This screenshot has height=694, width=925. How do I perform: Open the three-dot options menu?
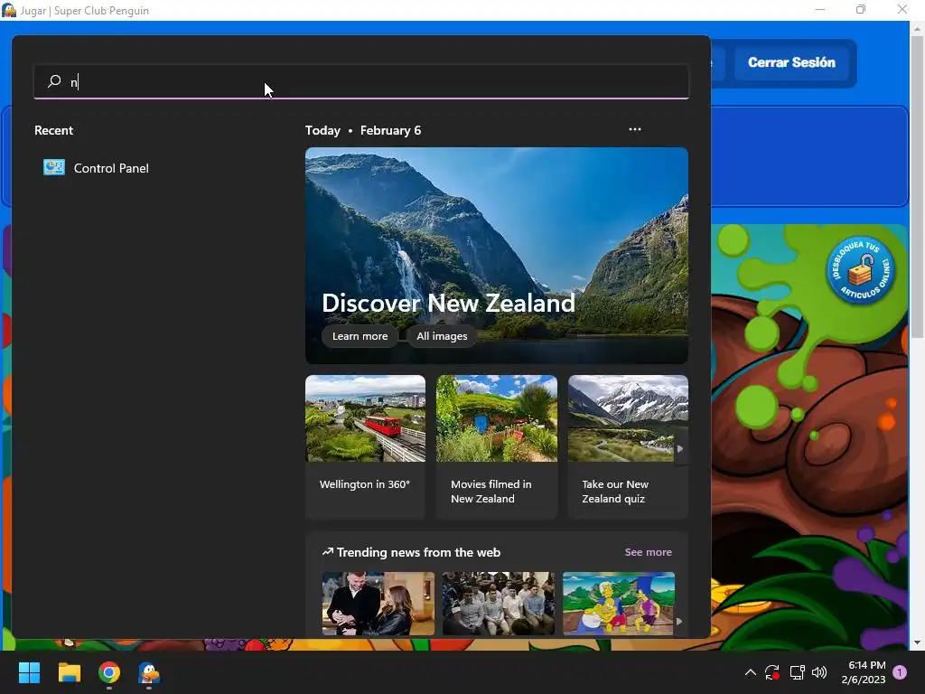[635, 129]
